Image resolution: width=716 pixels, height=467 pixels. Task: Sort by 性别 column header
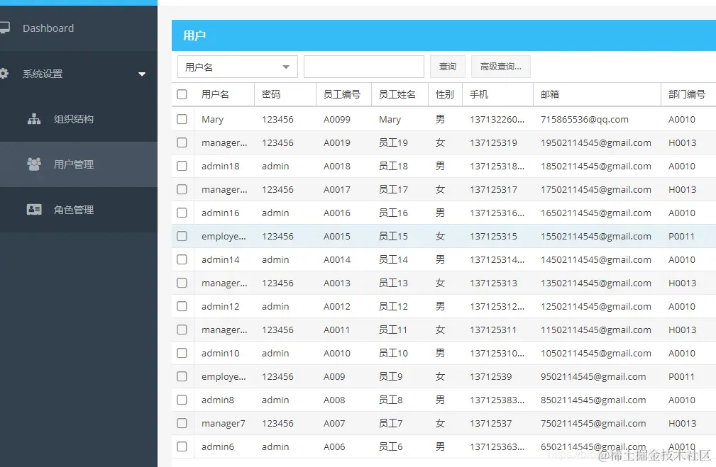click(444, 94)
